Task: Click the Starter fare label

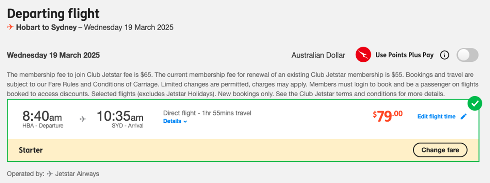Action: (x=31, y=150)
